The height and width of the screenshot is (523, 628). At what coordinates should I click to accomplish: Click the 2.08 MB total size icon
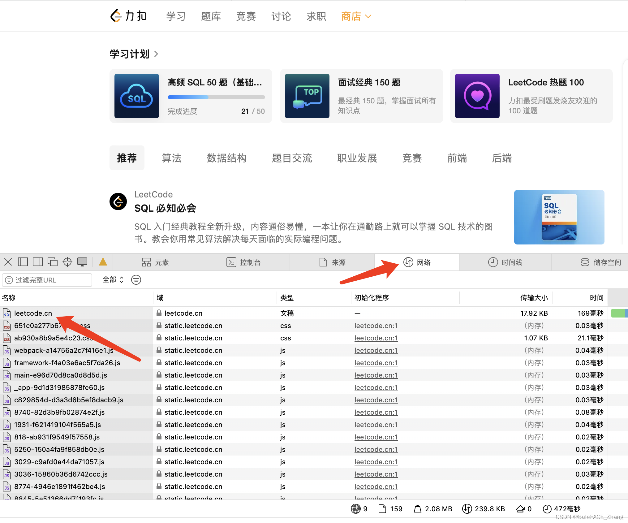pyautogui.click(x=418, y=509)
